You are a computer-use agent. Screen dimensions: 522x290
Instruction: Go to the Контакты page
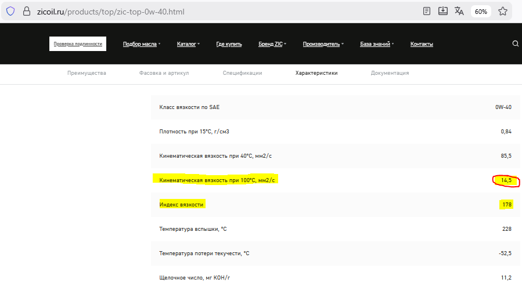[422, 44]
